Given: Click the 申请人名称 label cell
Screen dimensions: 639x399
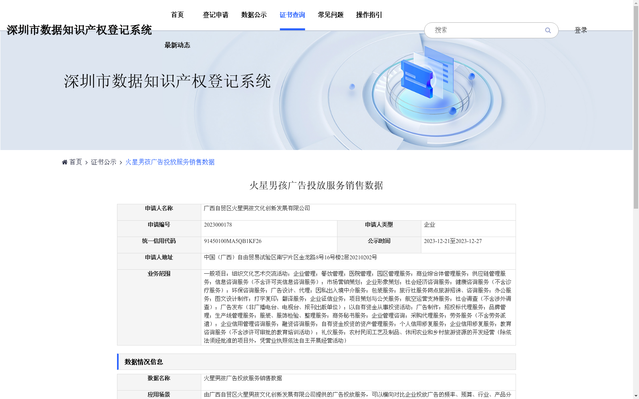Looking at the screenshot, I should point(159,212).
